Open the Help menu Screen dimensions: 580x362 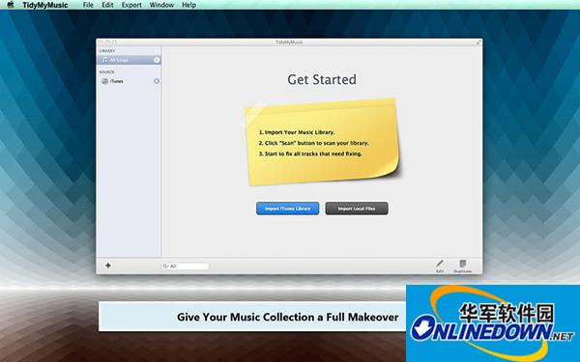(x=189, y=5)
